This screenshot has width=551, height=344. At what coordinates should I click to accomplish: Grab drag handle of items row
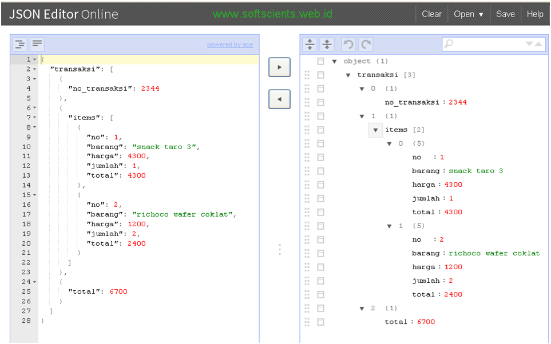pos(307,130)
